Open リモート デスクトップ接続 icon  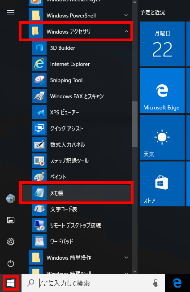tap(39, 225)
